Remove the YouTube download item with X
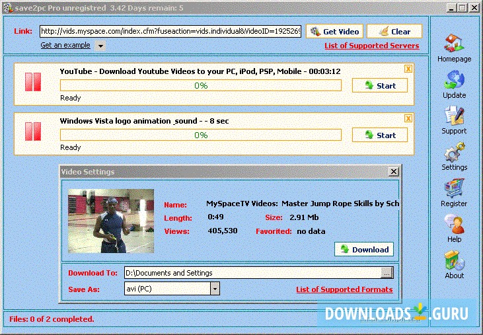Screen dimensions: 483x335 tap(408, 69)
